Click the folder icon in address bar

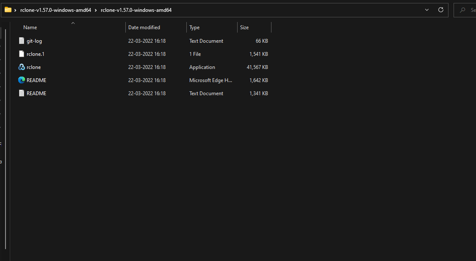coord(8,10)
